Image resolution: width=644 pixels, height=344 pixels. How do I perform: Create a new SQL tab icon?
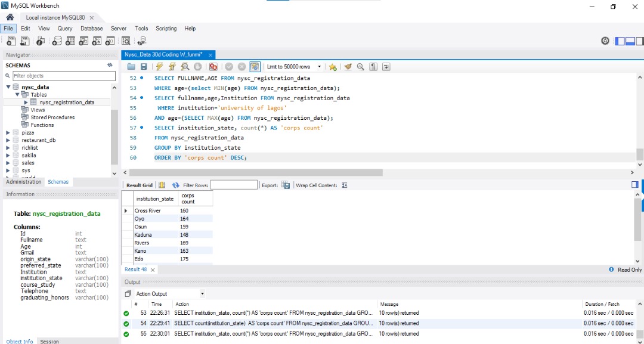tap(11, 41)
